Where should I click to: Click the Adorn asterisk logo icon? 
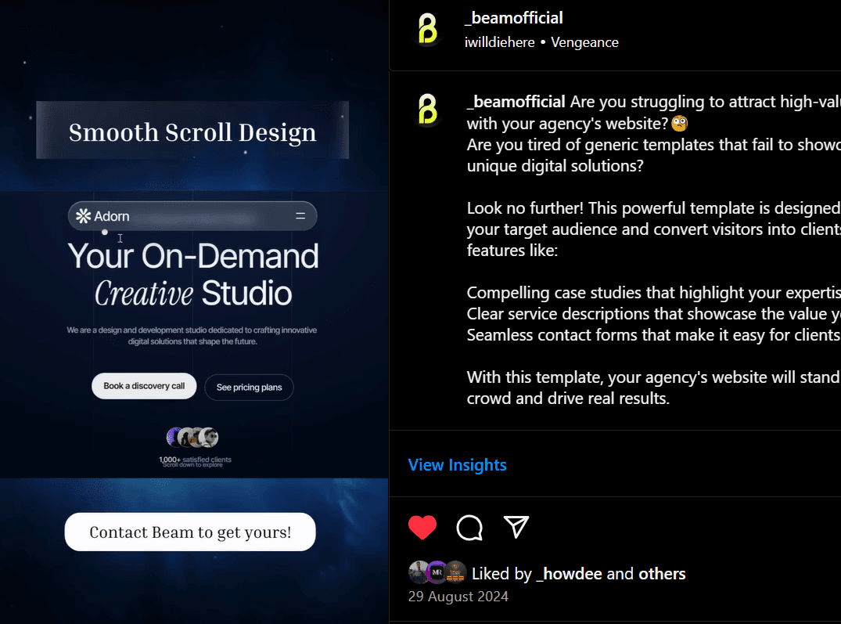click(x=83, y=216)
